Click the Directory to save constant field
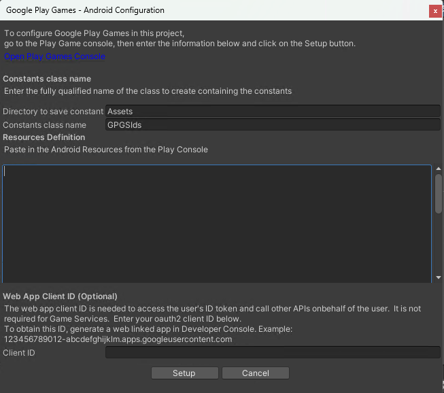 tap(273, 112)
